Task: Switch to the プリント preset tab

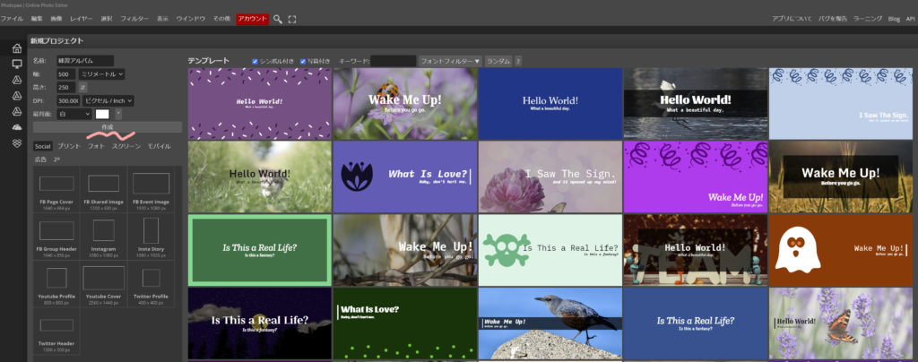Action: tap(68, 145)
